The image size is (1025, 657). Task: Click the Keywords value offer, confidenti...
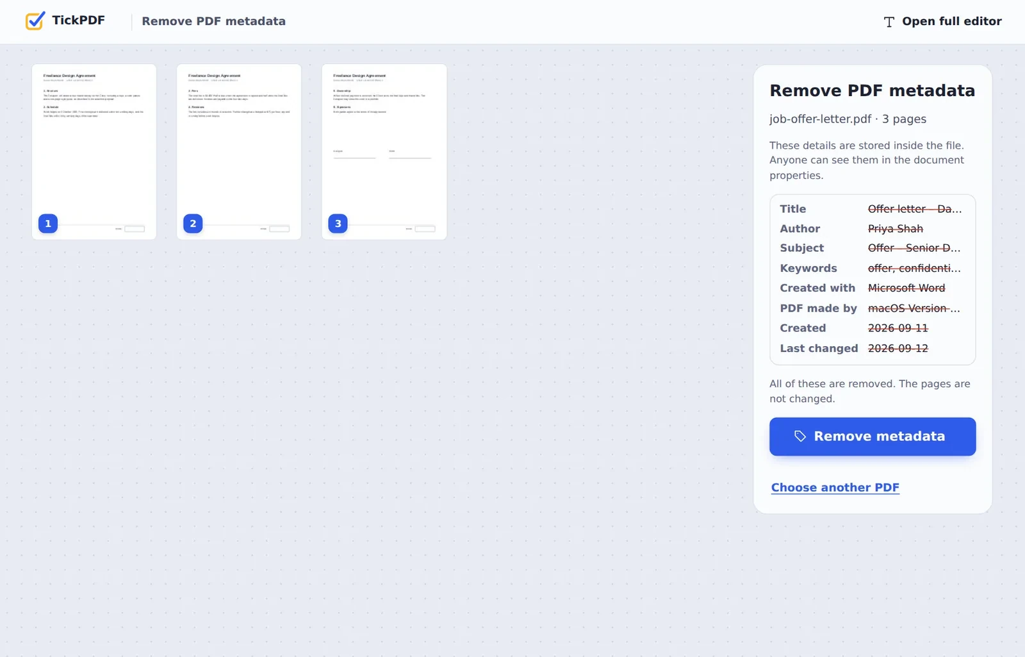[x=915, y=269]
